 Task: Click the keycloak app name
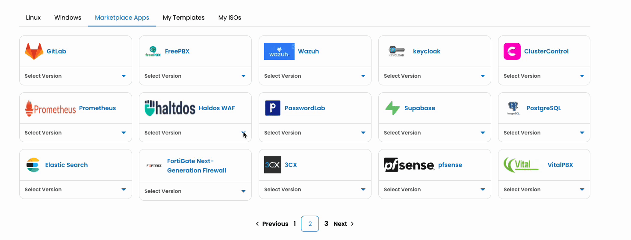(427, 51)
